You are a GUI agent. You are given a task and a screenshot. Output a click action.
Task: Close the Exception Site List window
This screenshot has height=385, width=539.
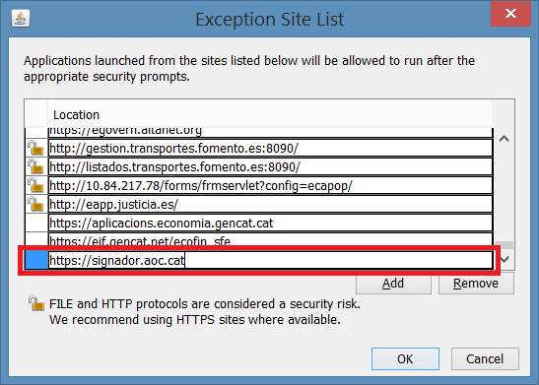[x=510, y=14]
